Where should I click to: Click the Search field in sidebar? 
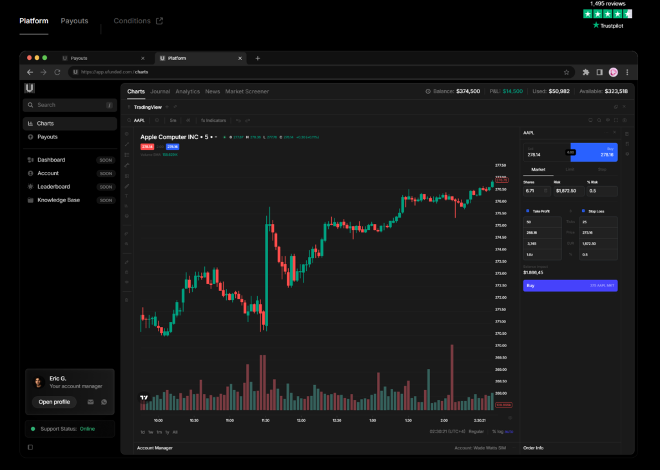[70, 105]
